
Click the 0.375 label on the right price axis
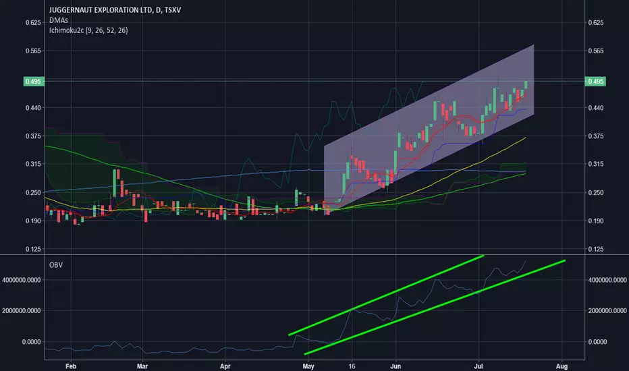(x=596, y=136)
